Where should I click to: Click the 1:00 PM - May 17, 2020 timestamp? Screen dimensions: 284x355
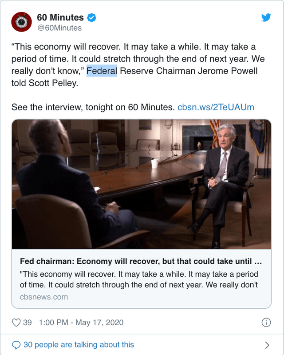click(x=81, y=323)
